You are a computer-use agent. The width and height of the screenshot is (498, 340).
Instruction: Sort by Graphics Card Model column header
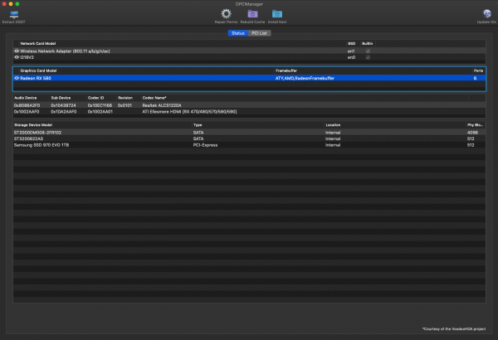click(x=40, y=71)
